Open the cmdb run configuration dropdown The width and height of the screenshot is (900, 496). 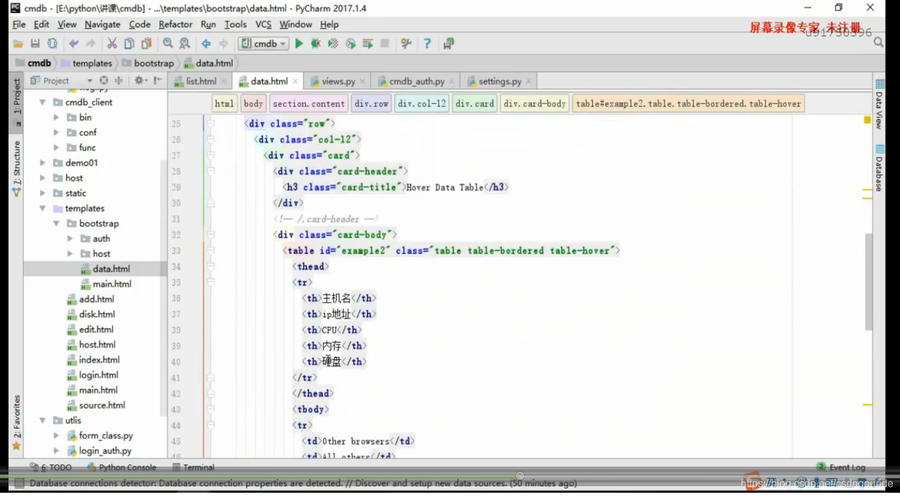click(263, 44)
